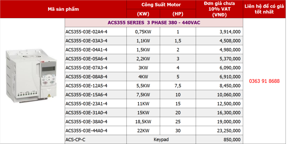Select the ACS-CP-C product code cell
Image resolution: width=287 pixels, height=144 pixels.
[76, 140]
